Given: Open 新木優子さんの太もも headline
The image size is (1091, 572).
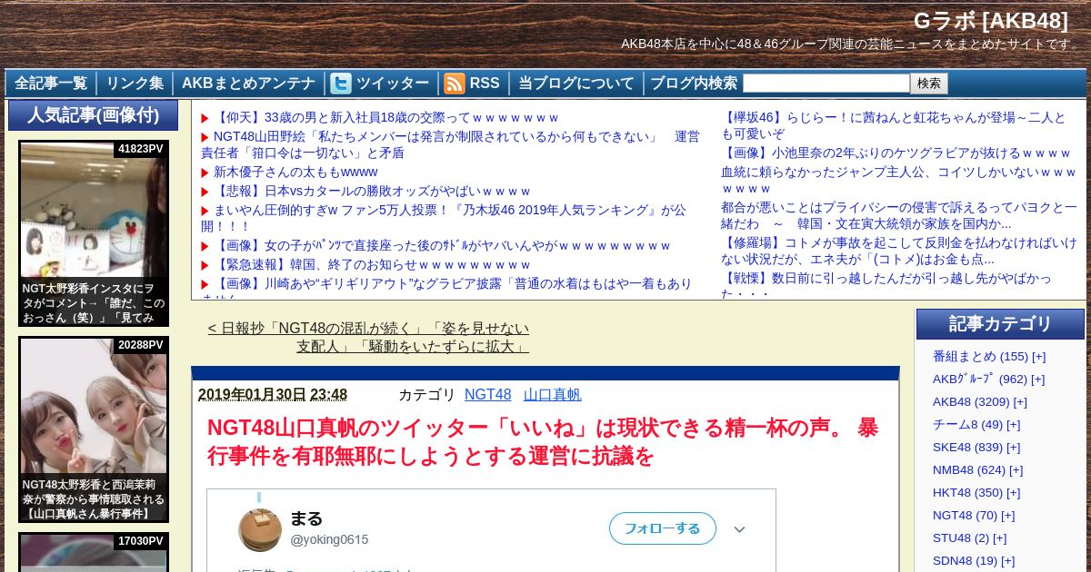Looking at the screenshot, I should pos(295,172).
